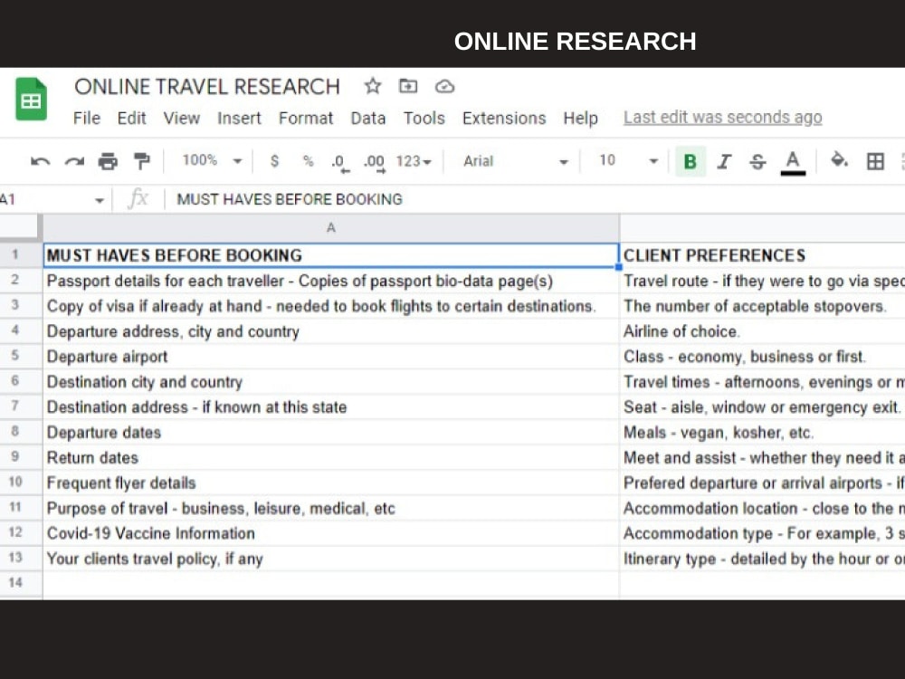Format as percent with % icon
Viewport: 905px width, 679px height.
(x=309, y=161)
